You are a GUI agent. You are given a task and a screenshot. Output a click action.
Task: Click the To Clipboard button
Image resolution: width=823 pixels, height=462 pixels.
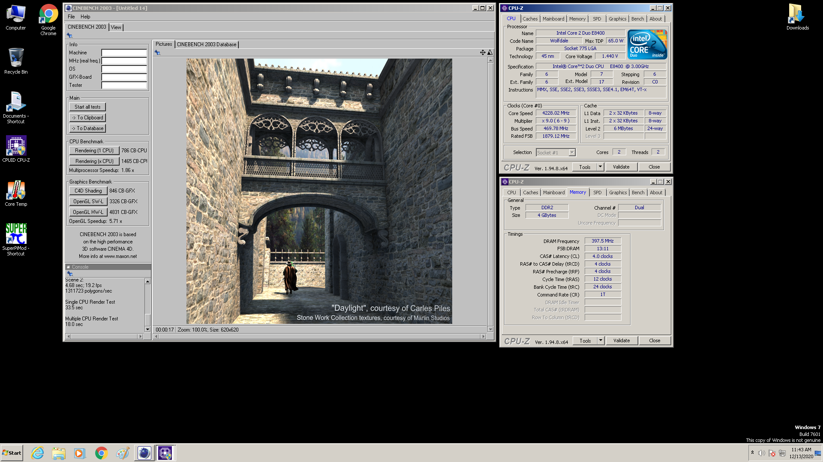point(87,118)
